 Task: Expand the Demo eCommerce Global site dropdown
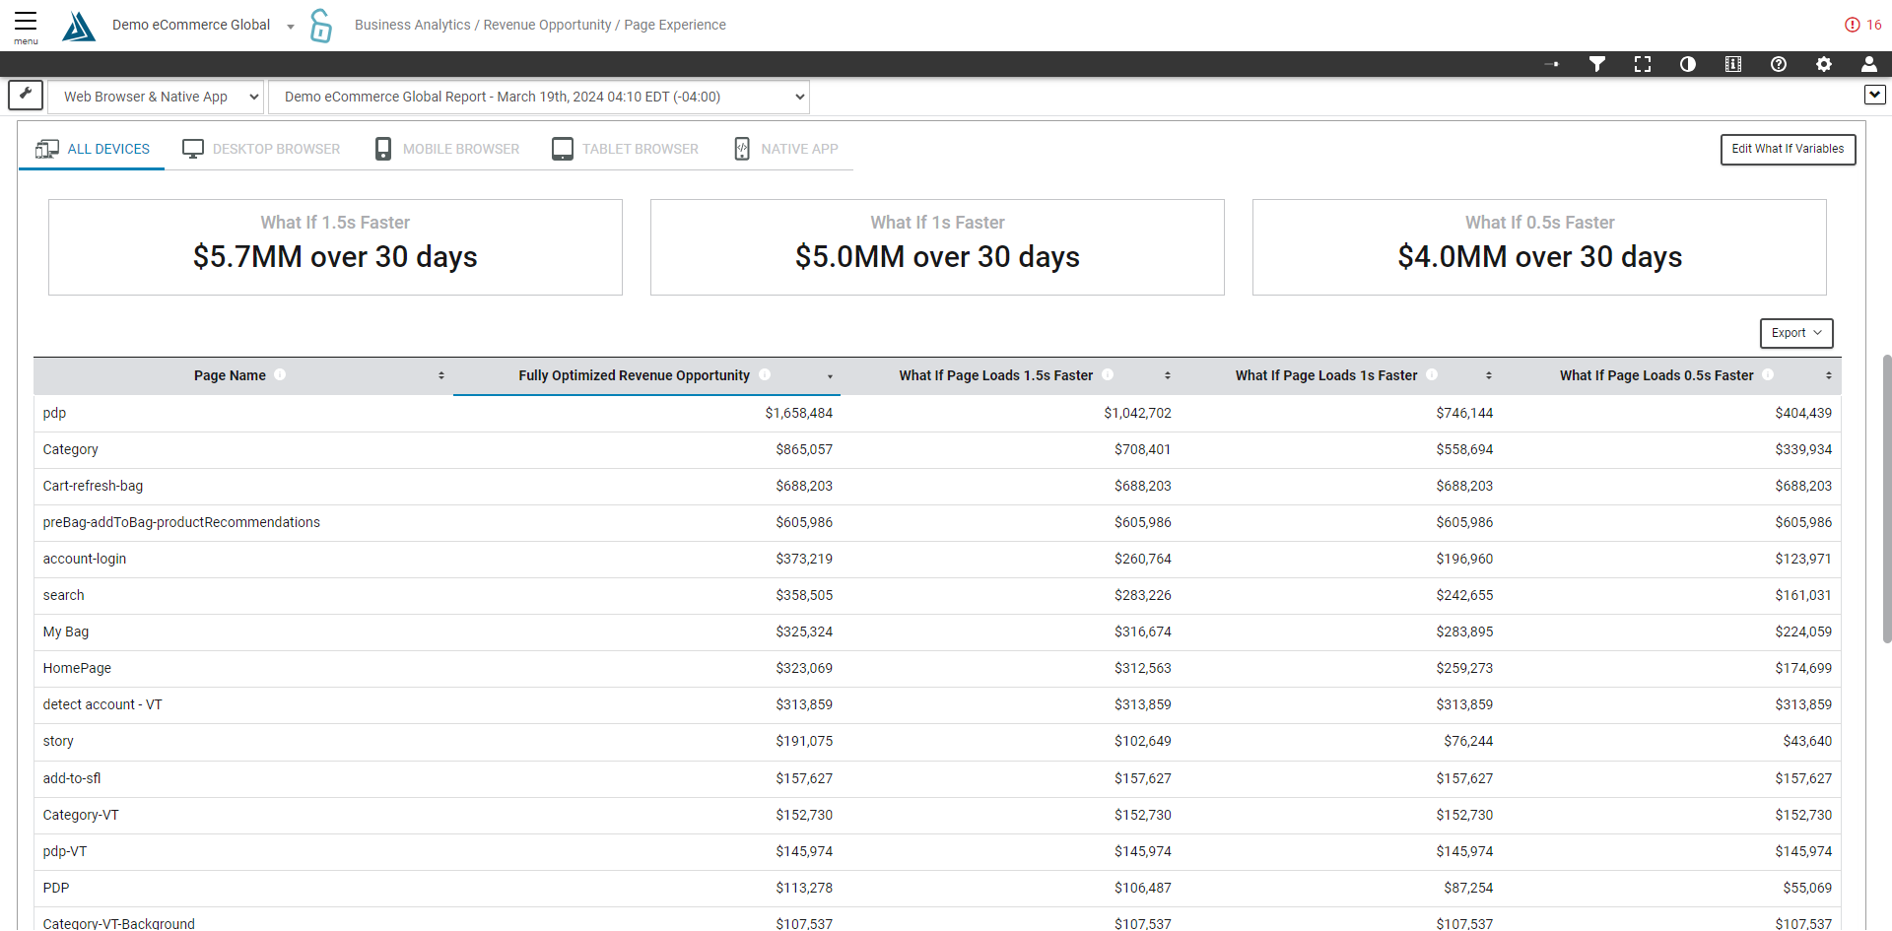[291, 27]
